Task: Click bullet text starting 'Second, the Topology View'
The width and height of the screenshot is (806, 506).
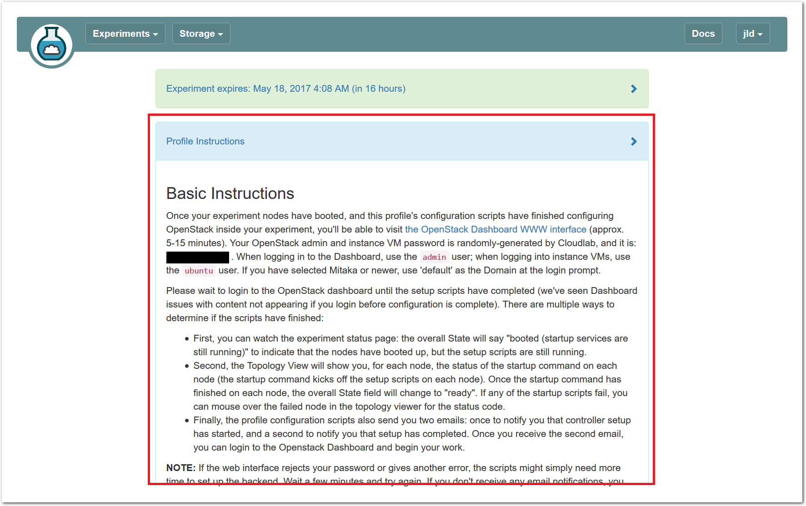Action: click(411, 386)
